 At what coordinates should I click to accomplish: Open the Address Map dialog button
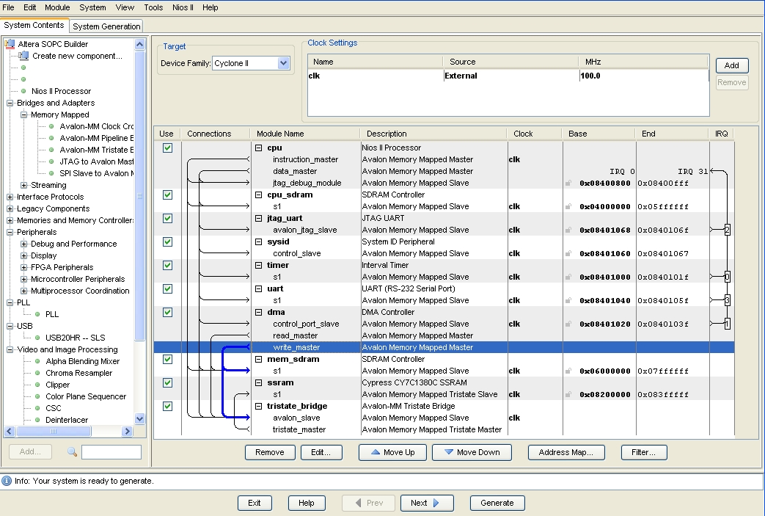click(565, 452)
